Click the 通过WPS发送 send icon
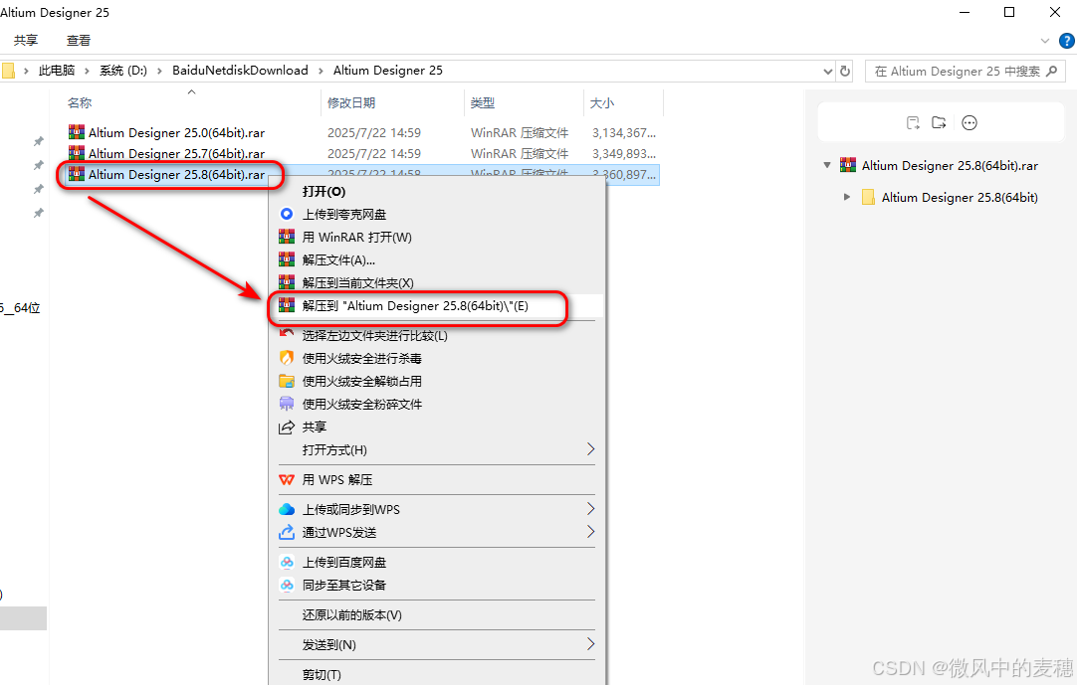The width and height of the screenshot is (1077, 685). [x=287, y=532]
